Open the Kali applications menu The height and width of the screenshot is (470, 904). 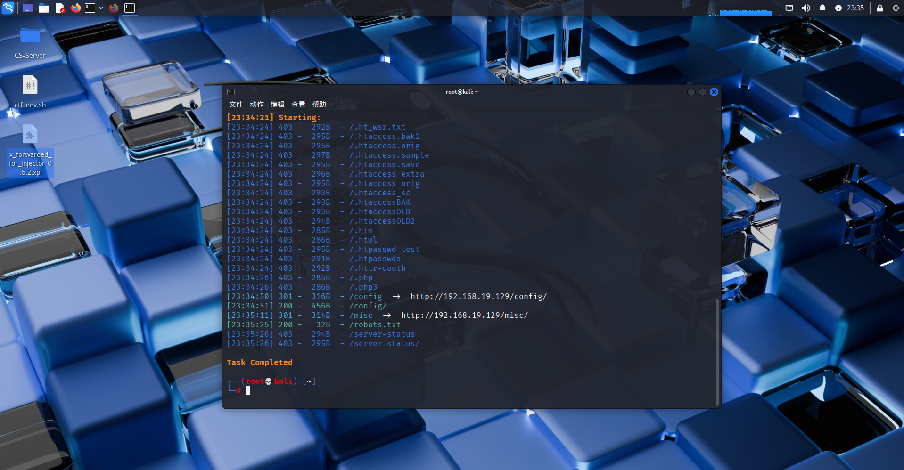point(8,8)
